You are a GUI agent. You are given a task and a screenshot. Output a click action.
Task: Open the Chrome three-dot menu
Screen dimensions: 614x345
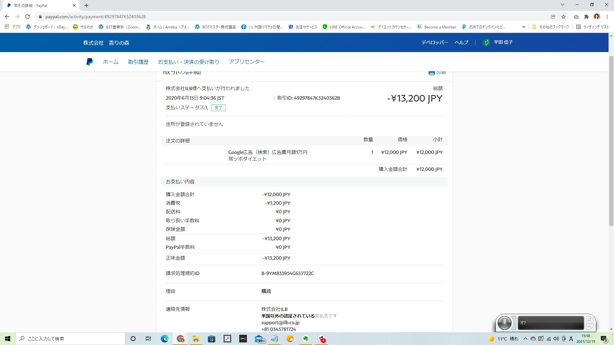pyautogui.click(x=607, y=17)
